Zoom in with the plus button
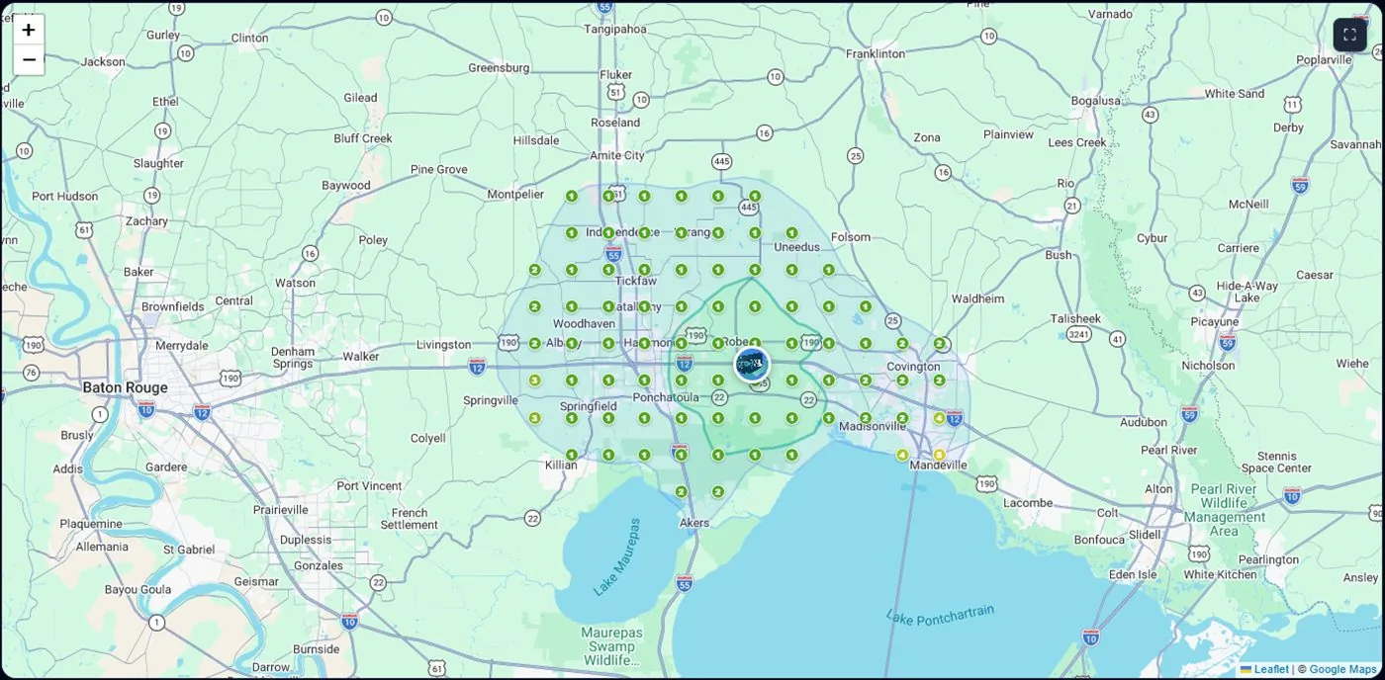The height and width of the screenshot is (680, 1385). tap(29, 30)
